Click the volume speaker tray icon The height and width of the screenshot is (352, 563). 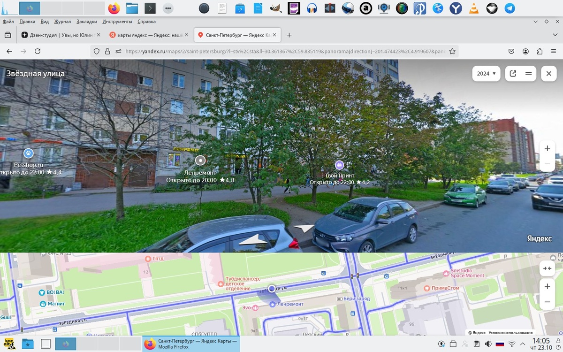click(488, 344)
